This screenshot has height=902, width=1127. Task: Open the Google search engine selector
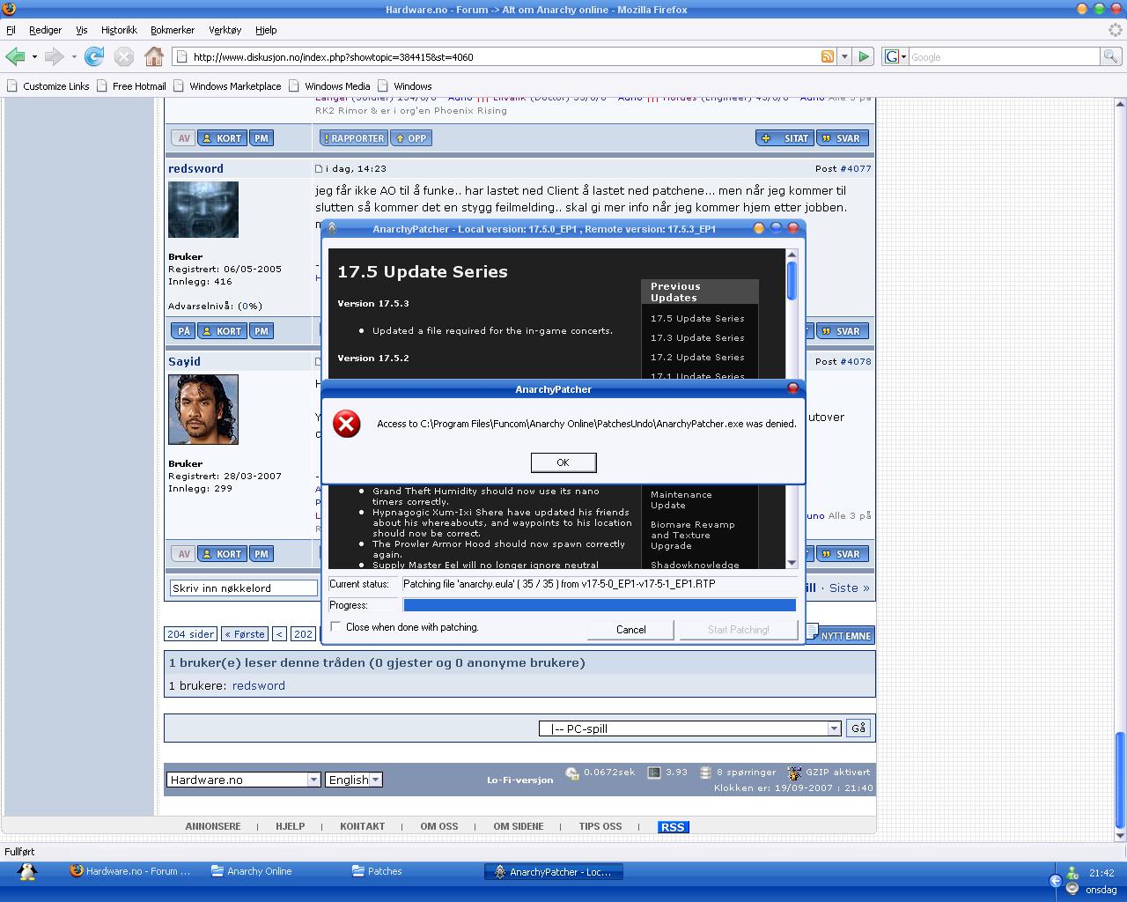[x=895, y=56]
